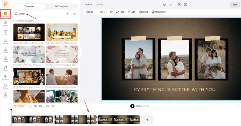This screenshot has width=241, height=126.
Task: Open the Audio library
Action: [x=5, y=68]
